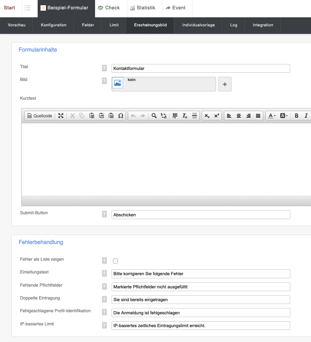Screen dimensions: 311x342
Task: Go to the Statistik section
Action: 142,8
